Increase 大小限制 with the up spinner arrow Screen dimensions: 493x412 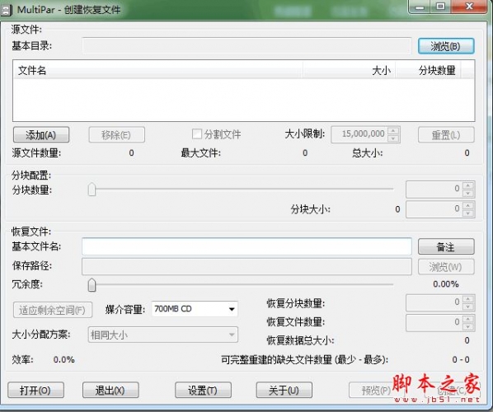tap(393, 130)
